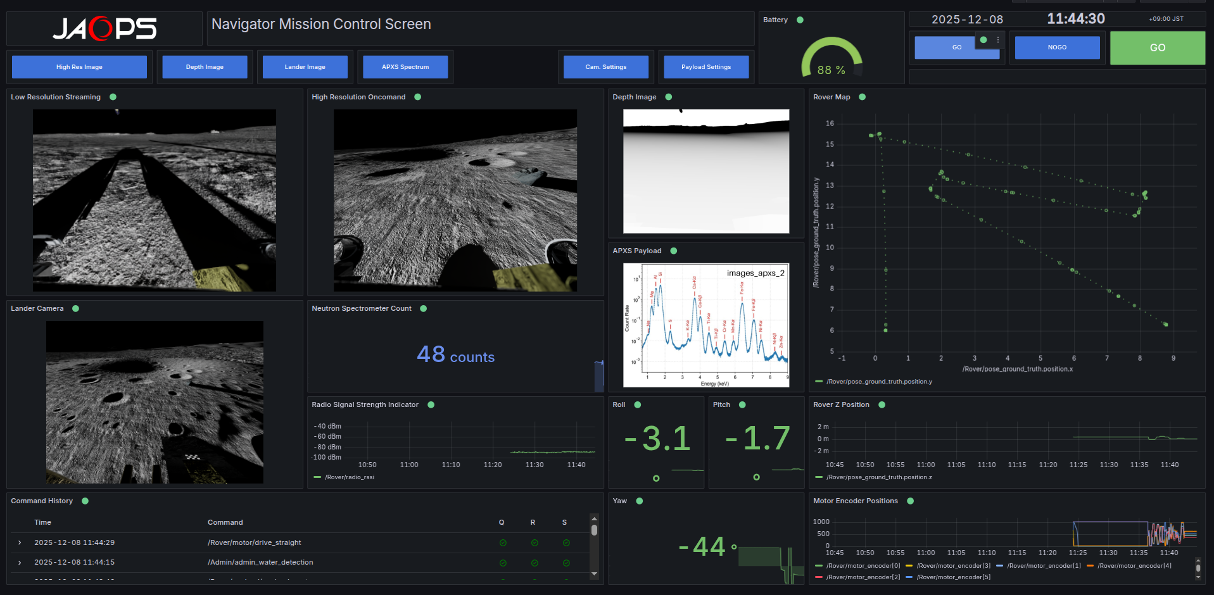Click Q check icon for admin_water_detection row
This screenshot has height=595, width=1214.
[x=503, y=563]
